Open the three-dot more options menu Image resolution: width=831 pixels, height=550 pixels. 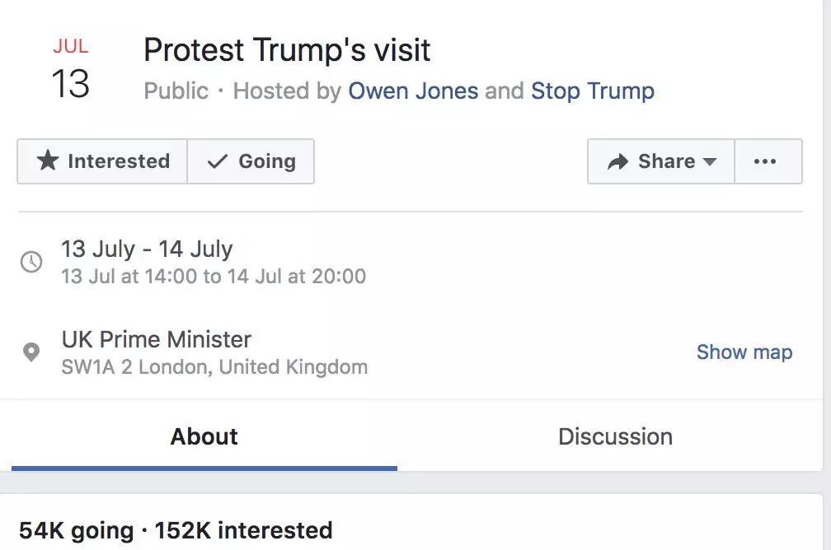(x=765, y=161)
